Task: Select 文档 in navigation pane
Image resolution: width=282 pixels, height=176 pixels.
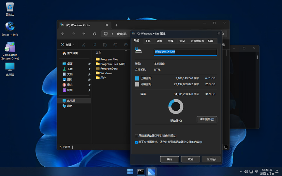Action: [x=75, y=74]
